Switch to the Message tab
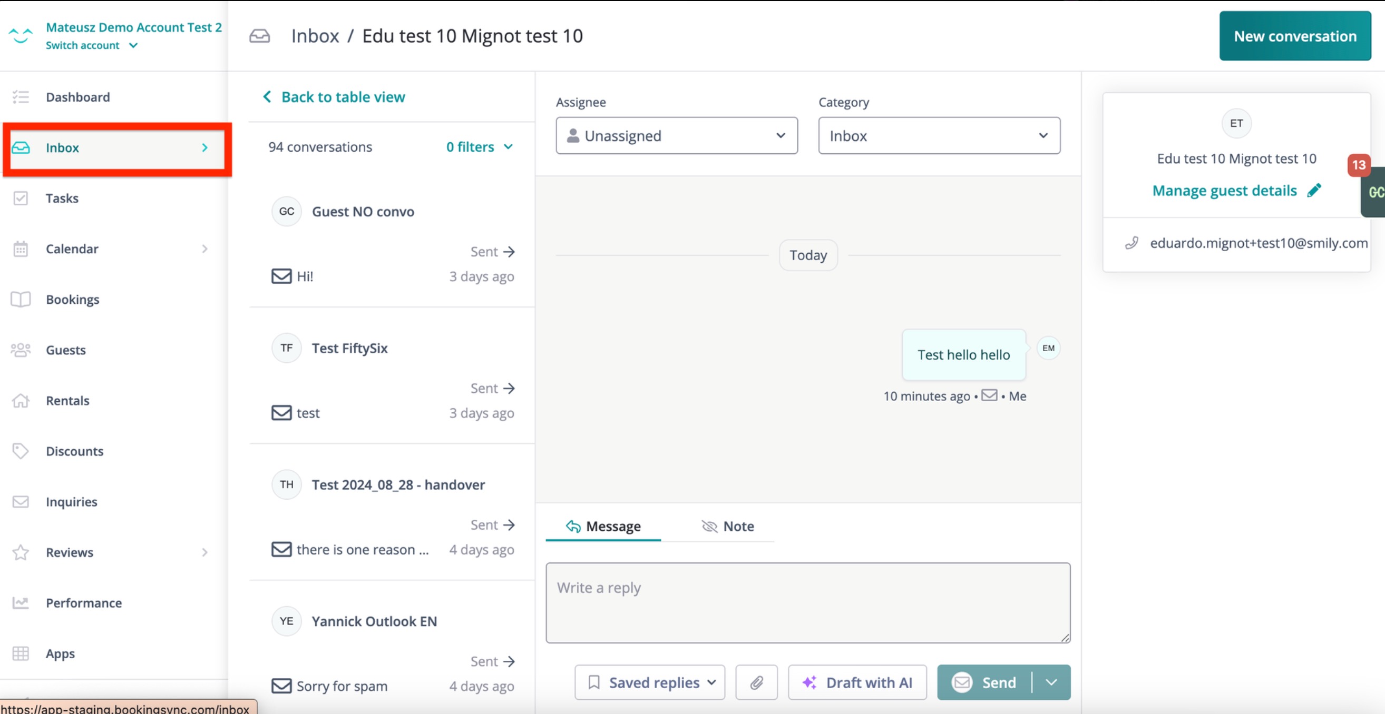Screen dimensions: 1385x714 603,526
